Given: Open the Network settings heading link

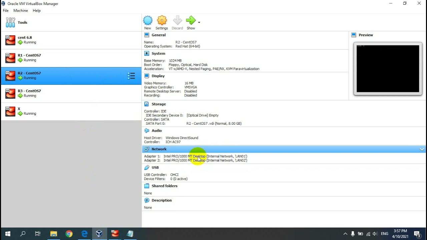Looking at the screenshot, I should pyautogui.click(x=159, y=149).
